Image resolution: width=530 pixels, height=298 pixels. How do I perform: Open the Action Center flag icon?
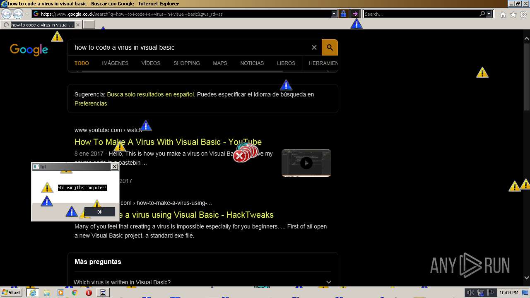(x=490, y=293)
